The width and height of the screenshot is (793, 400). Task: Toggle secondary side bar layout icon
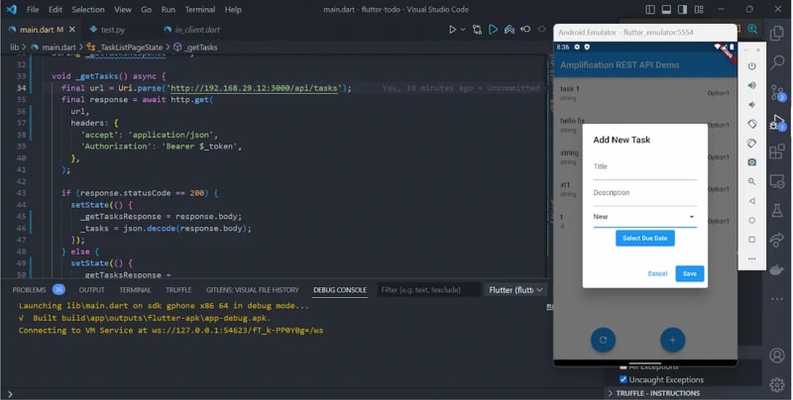(x=682, y=9)
